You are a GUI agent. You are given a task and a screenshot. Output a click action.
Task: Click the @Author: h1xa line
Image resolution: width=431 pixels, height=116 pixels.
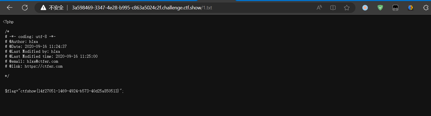click(22, 42)
